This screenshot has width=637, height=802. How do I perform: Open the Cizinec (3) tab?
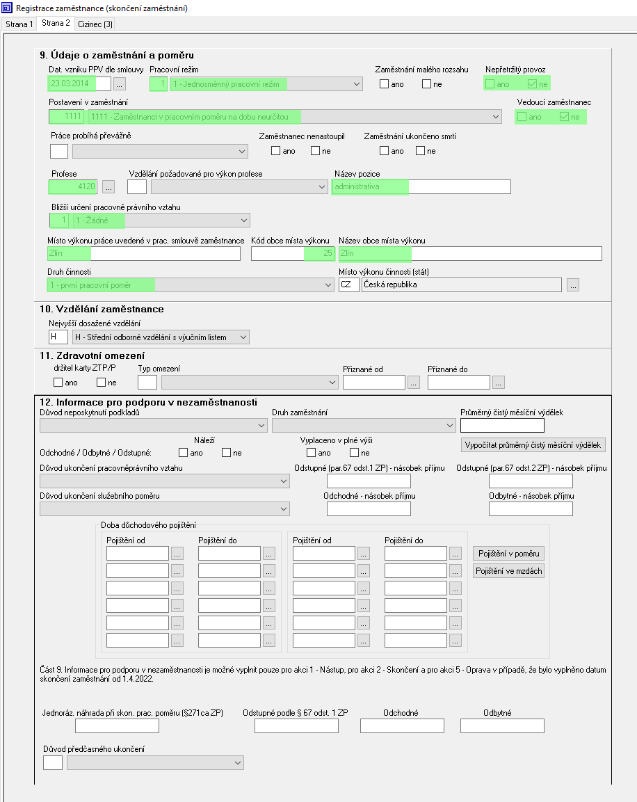96,24
